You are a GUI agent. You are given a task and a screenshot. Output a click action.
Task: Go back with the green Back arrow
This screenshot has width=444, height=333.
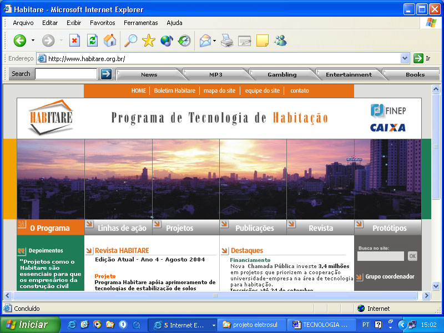click(20, 41)
